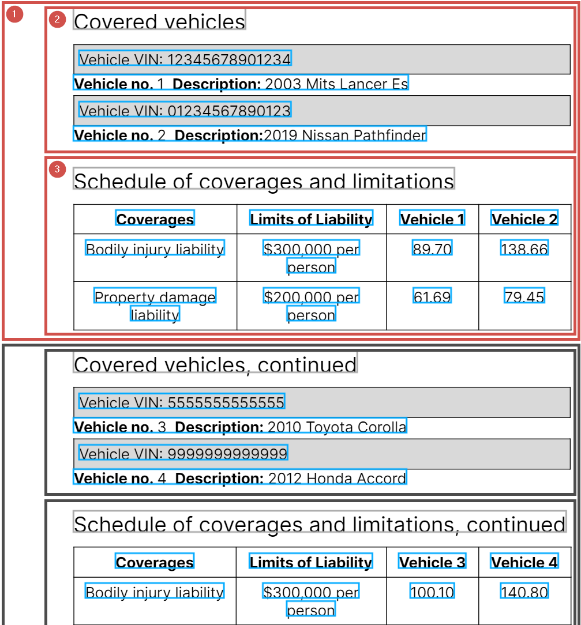
Task: Click the value '100.10'
Action: (x=432, y=591)
